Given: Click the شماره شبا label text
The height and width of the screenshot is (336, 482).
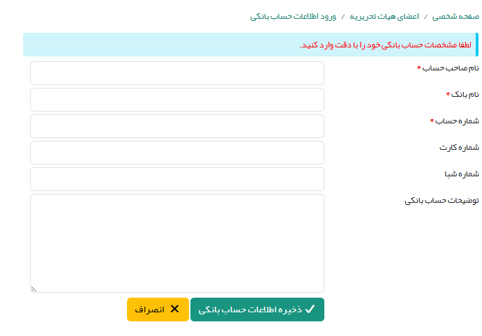Looking at the screenshot, I should [460, 174].
